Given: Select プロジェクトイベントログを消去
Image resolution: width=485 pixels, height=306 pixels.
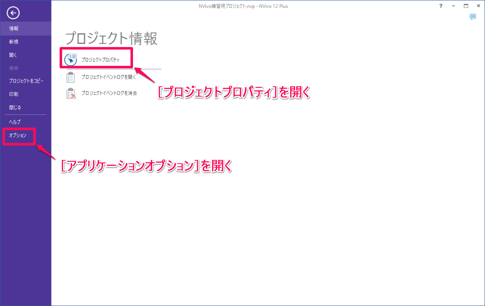Looking at the screenshot, I should point(109,93).
